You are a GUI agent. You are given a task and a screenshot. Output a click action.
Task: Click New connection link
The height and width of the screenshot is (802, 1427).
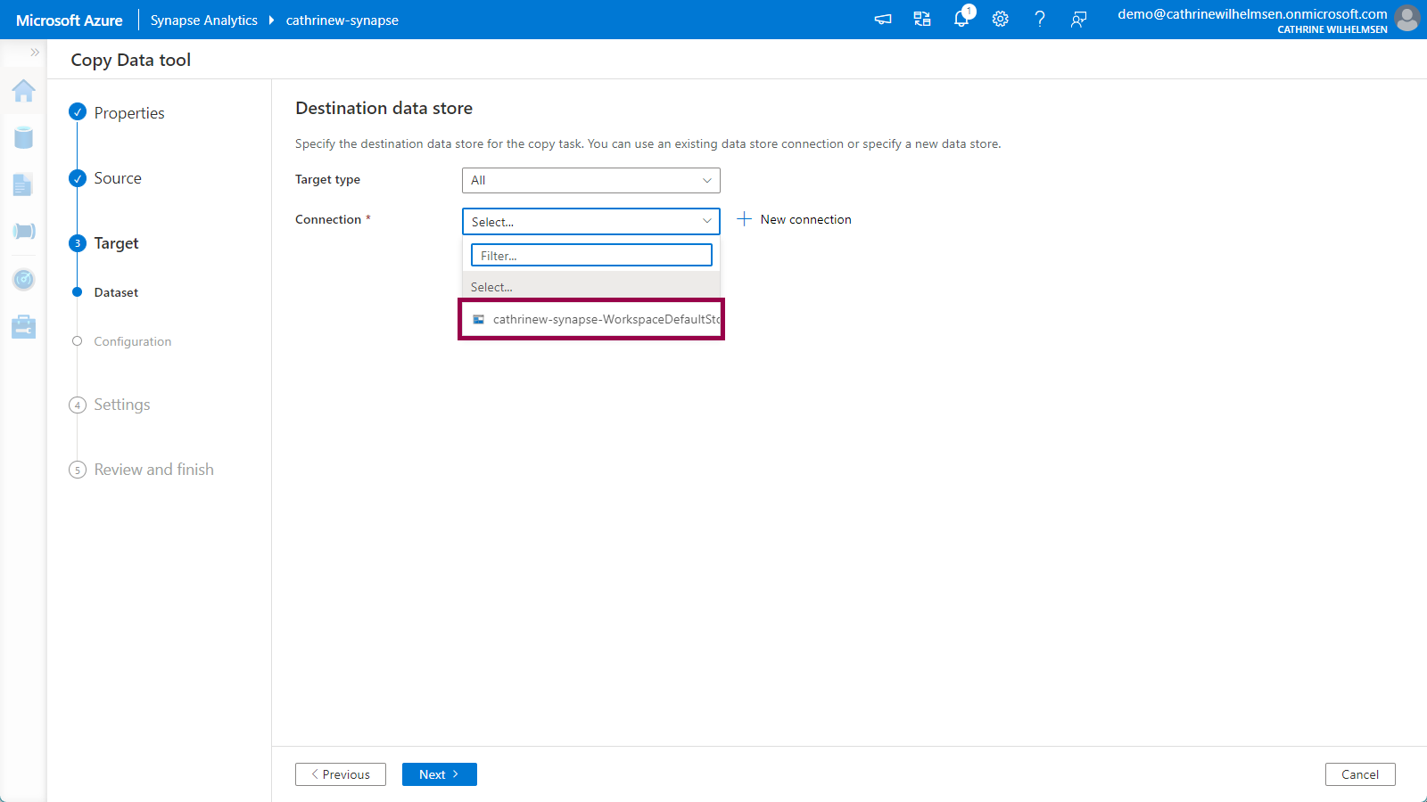click(795, 219)
